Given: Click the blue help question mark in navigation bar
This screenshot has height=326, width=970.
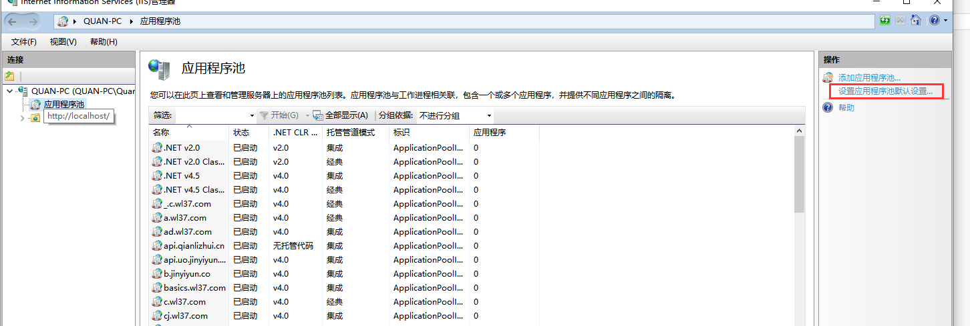Looking at the screenshot, I should (935, 21).
